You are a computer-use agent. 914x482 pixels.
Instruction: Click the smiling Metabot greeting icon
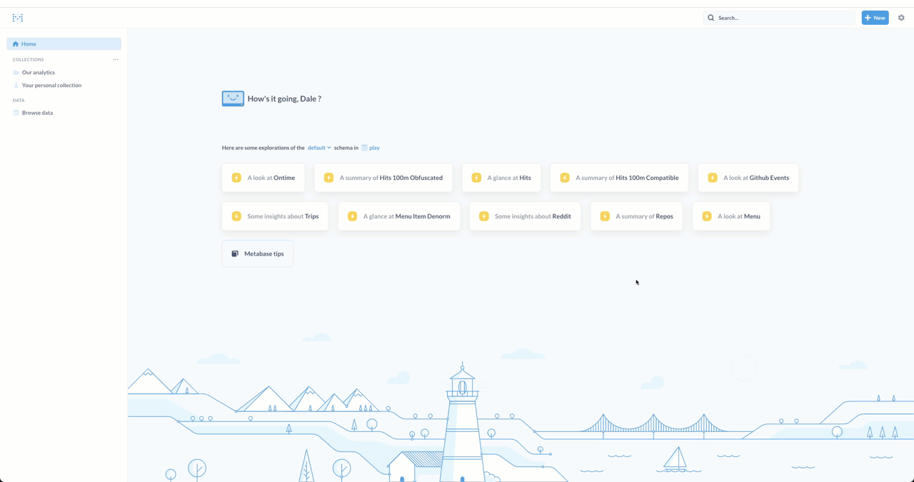[x=233, y=99]
